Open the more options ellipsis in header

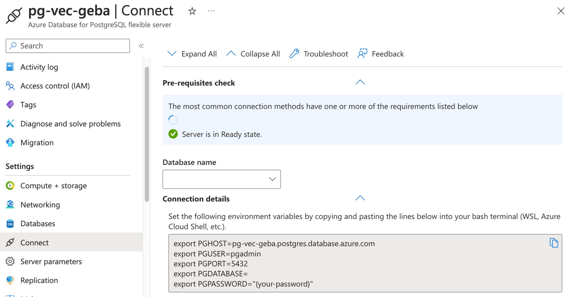tap(211, 11)
